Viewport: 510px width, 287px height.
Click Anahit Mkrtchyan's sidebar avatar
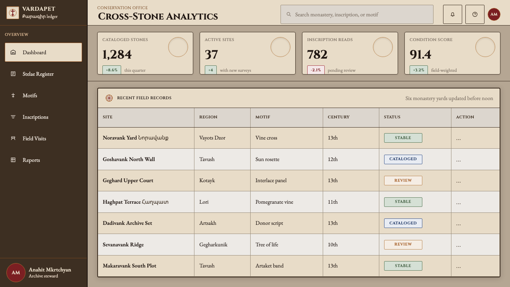point(16,273)
